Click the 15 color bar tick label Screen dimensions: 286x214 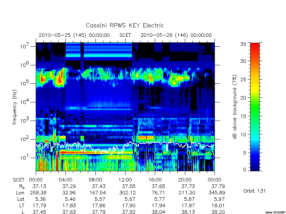tap(243, 116)
